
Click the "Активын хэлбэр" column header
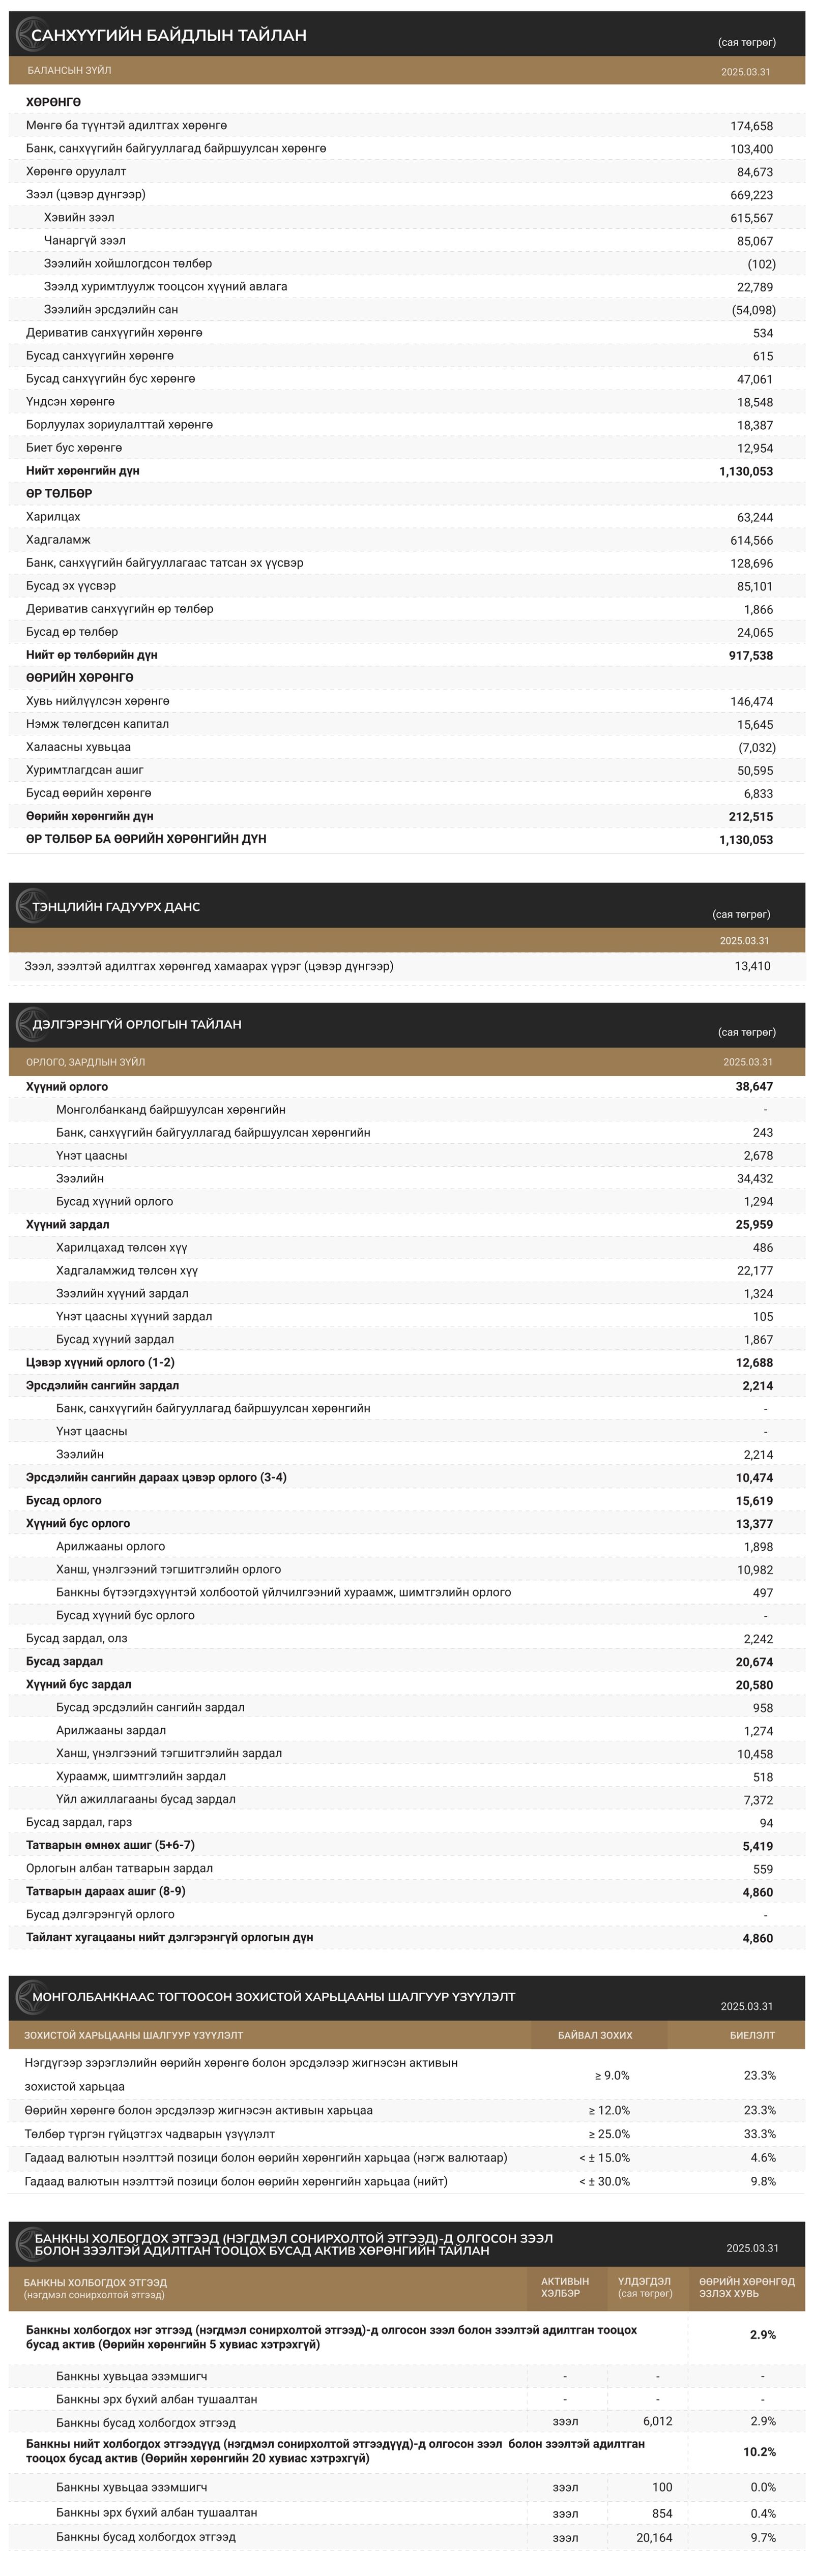coord(565,2287)
